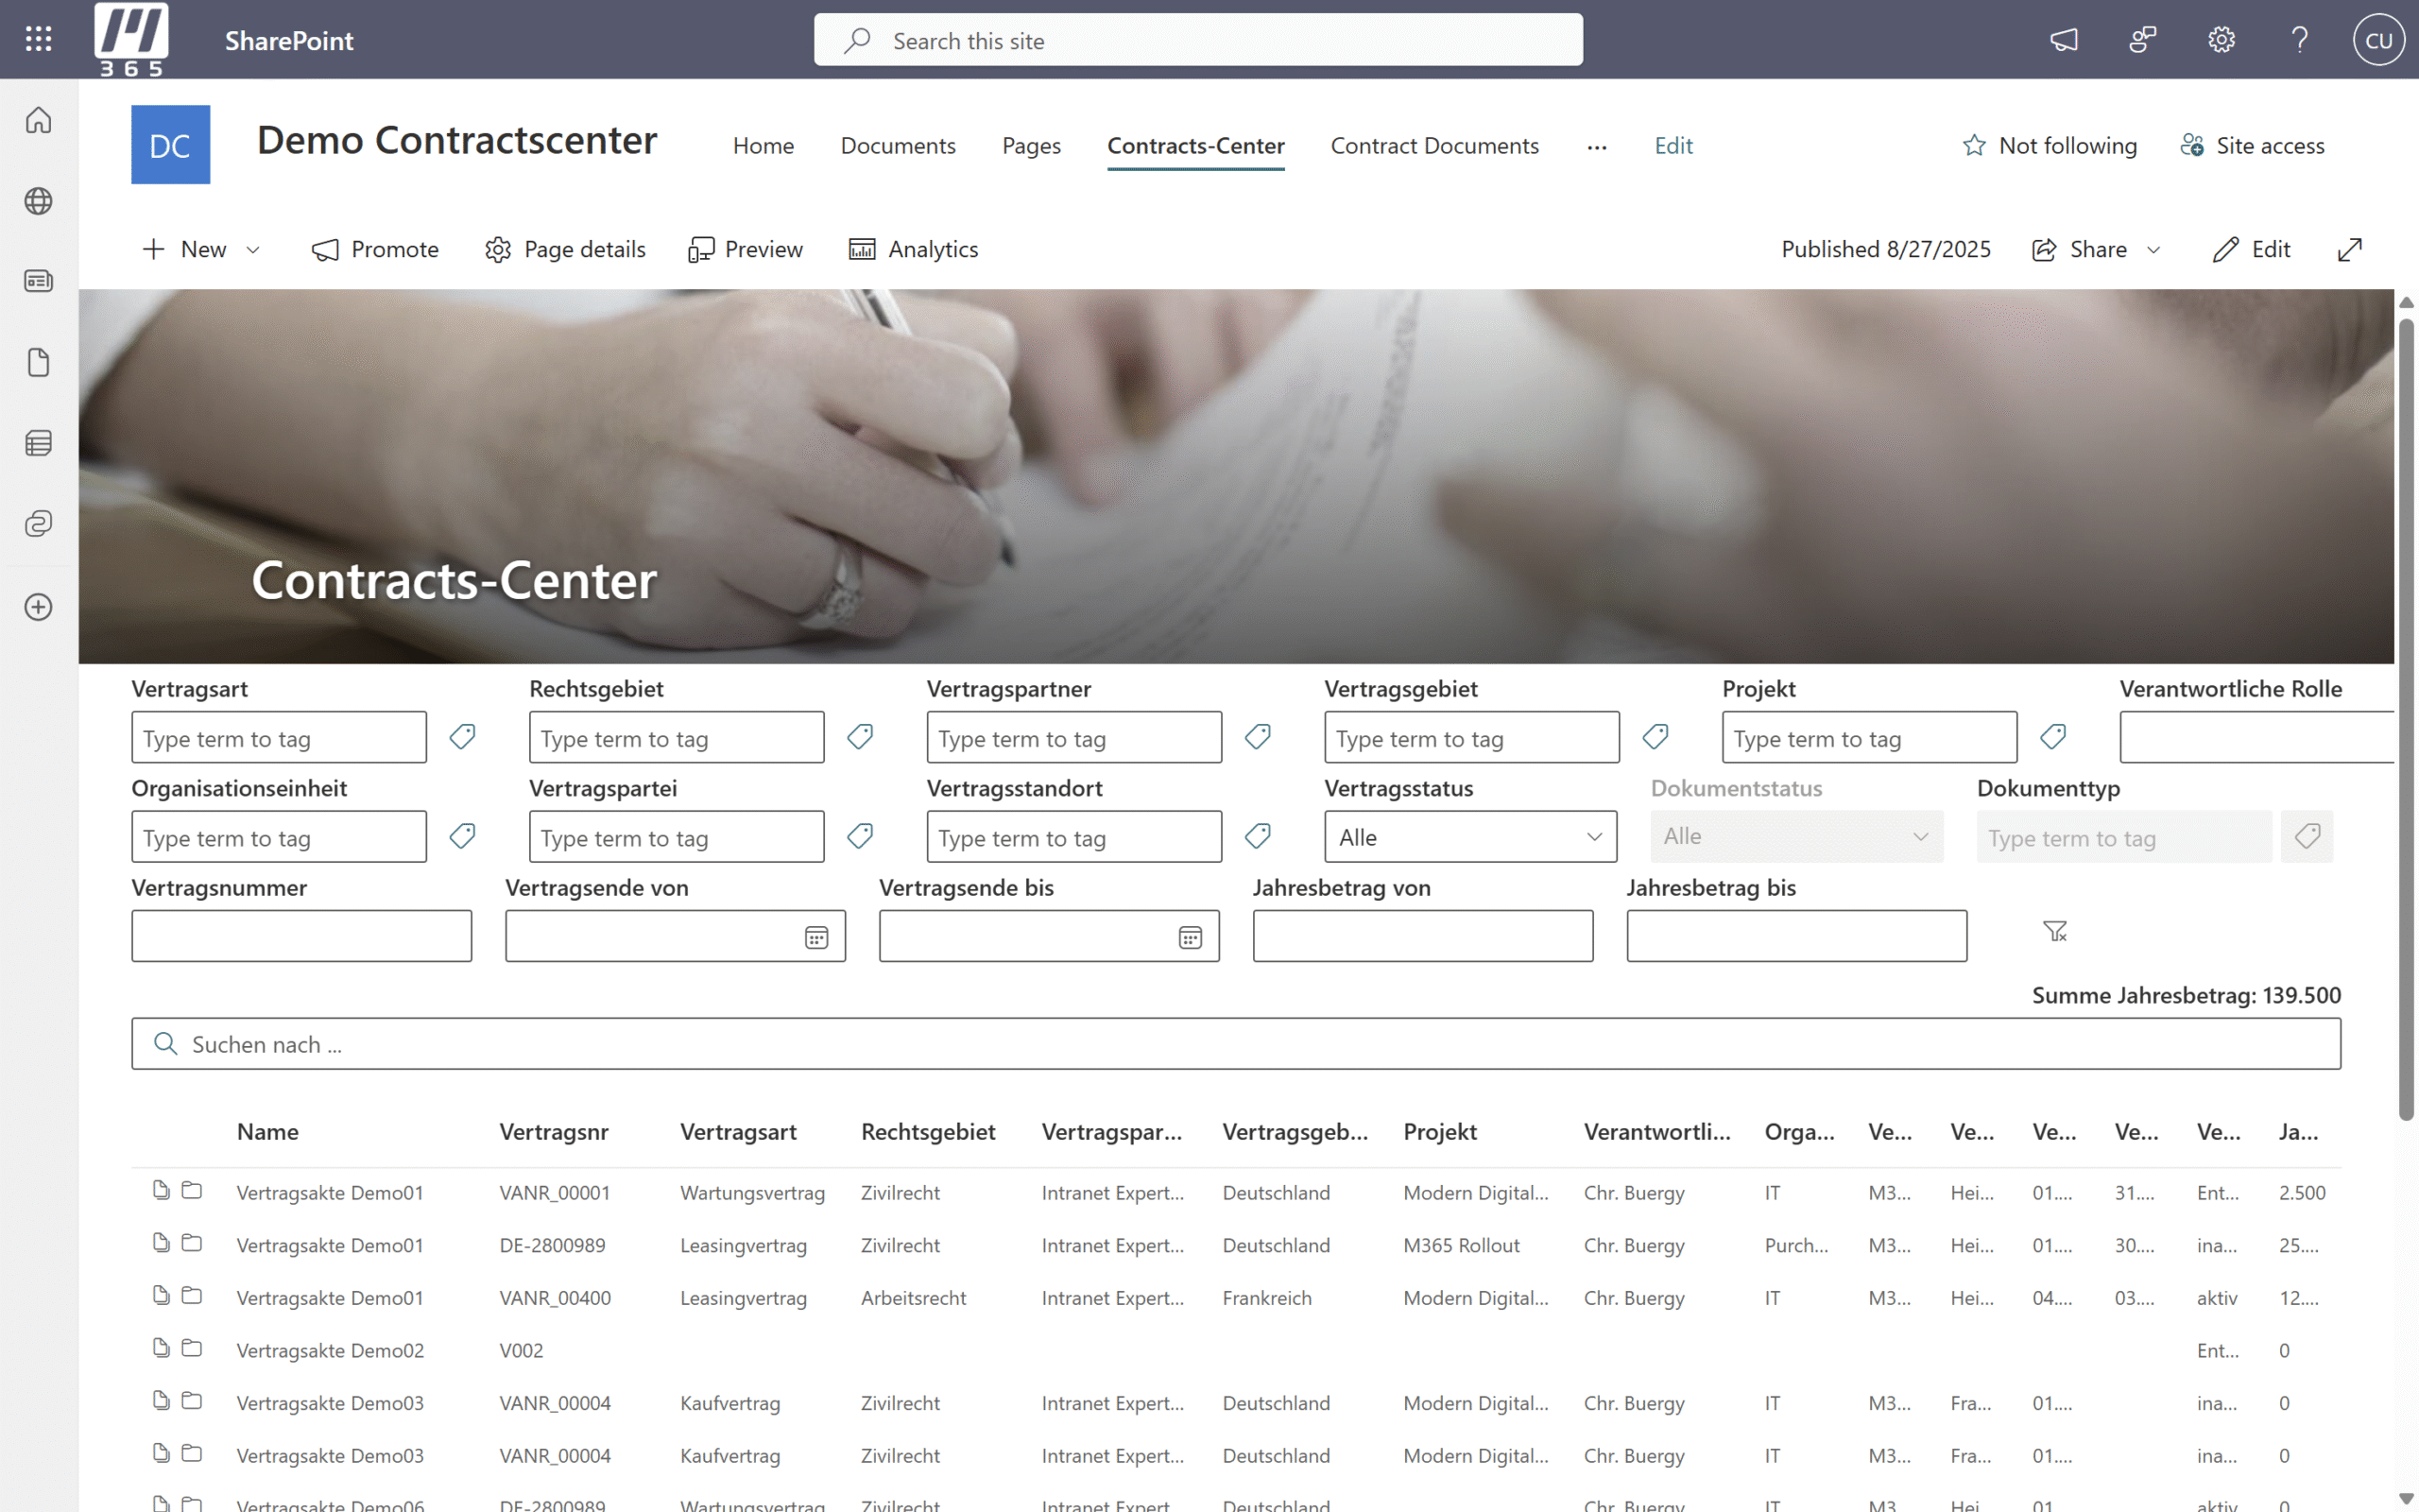This screenshot has width=2419, height=1512.
Task: Expand the Share options chevron
Action: 2153,250
